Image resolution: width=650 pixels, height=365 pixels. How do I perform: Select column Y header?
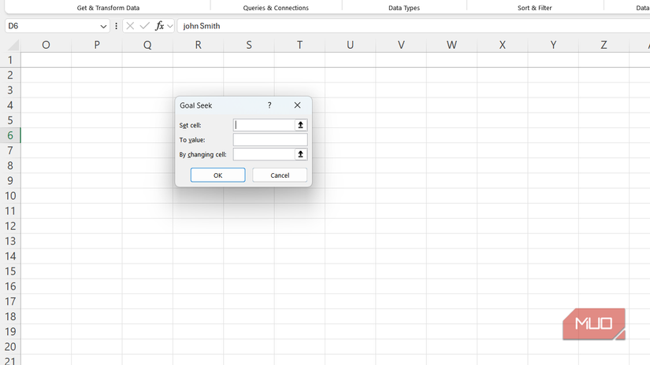[553, 45]
